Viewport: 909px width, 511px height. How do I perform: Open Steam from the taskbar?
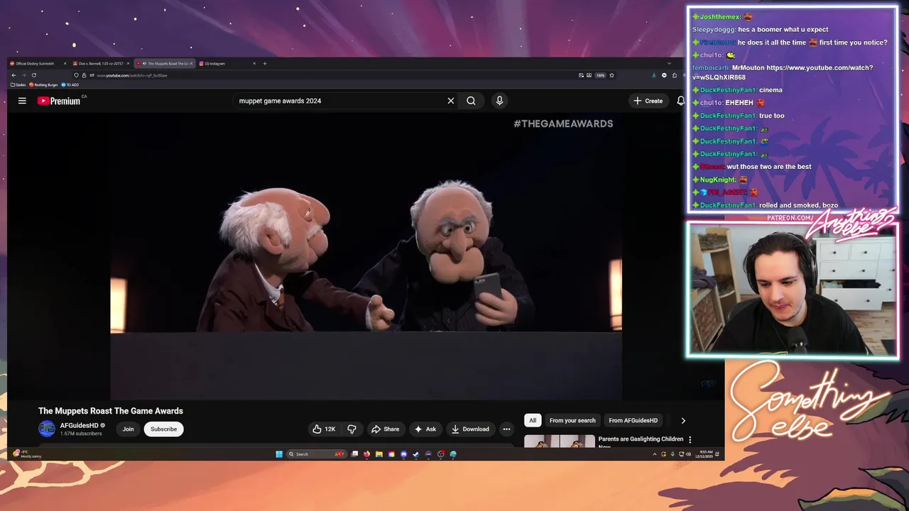click(x=416, y=454)
